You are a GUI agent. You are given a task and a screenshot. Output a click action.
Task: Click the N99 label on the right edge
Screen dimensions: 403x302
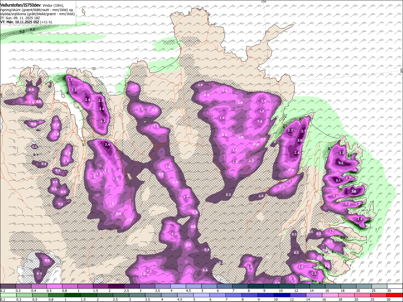[x=401, y=71]
